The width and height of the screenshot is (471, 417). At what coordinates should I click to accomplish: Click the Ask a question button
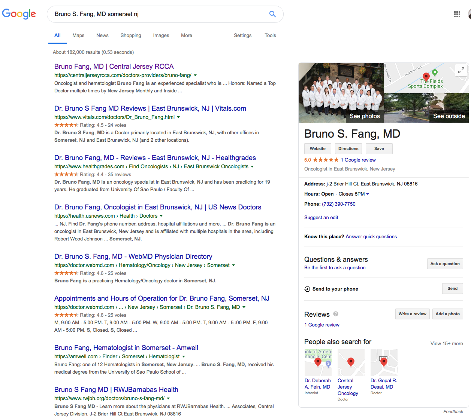pos(445,264)
